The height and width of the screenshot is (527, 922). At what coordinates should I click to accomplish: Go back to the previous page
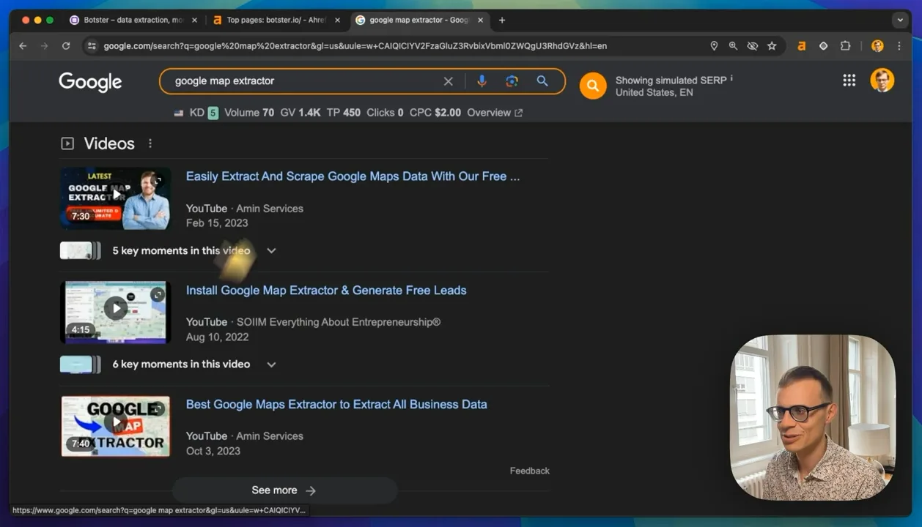pos(23,46)
